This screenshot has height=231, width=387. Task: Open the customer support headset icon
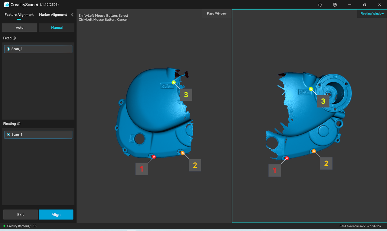(320, 5)
